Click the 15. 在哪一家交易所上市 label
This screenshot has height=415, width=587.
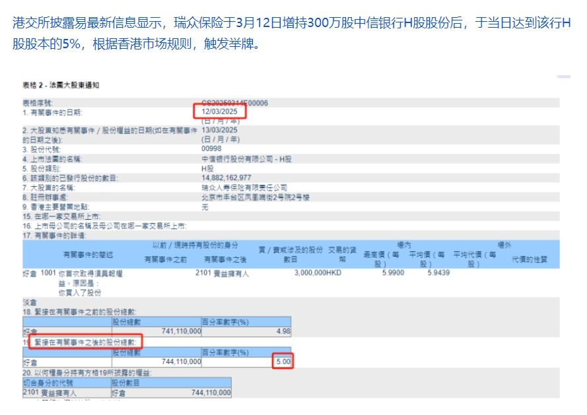pyautogui.click(x=61, y=216)
